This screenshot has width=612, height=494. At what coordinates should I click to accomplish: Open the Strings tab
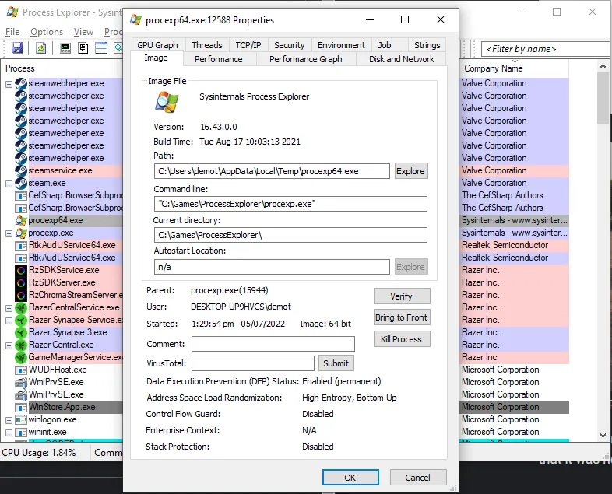point(427,45)
